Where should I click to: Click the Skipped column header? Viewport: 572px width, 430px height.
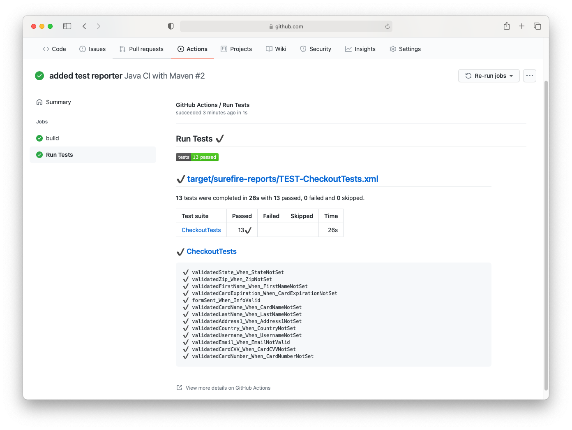[302, 216]
